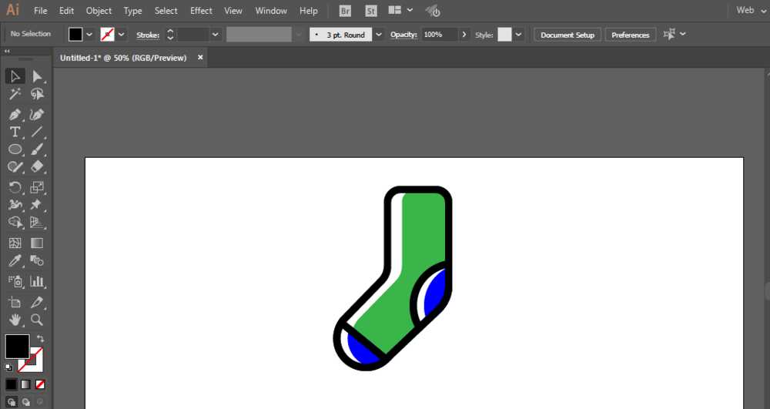Pick the Pen tool
The image size is (770, 409).
(x=15, y=114)
